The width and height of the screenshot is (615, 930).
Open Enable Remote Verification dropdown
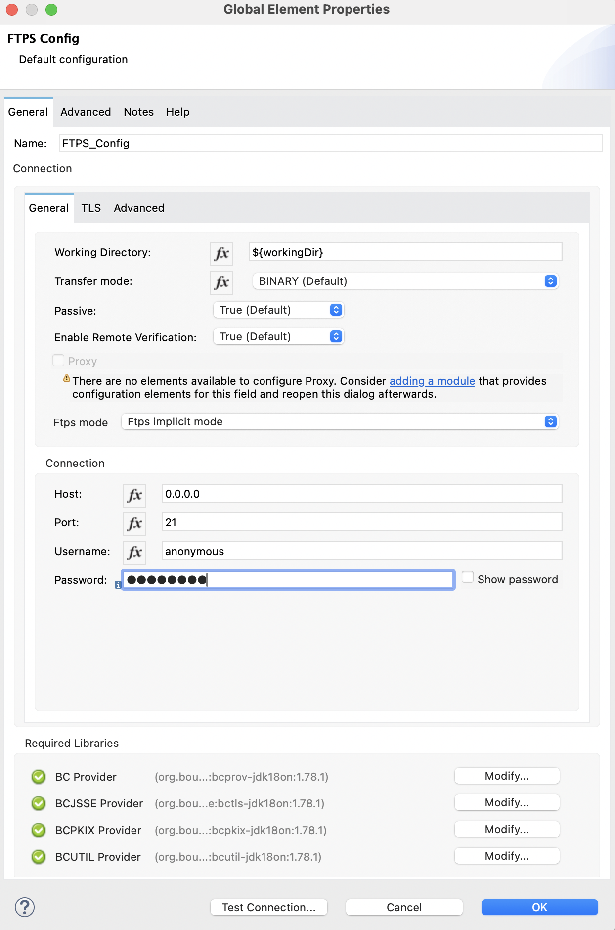pos(278,337)
